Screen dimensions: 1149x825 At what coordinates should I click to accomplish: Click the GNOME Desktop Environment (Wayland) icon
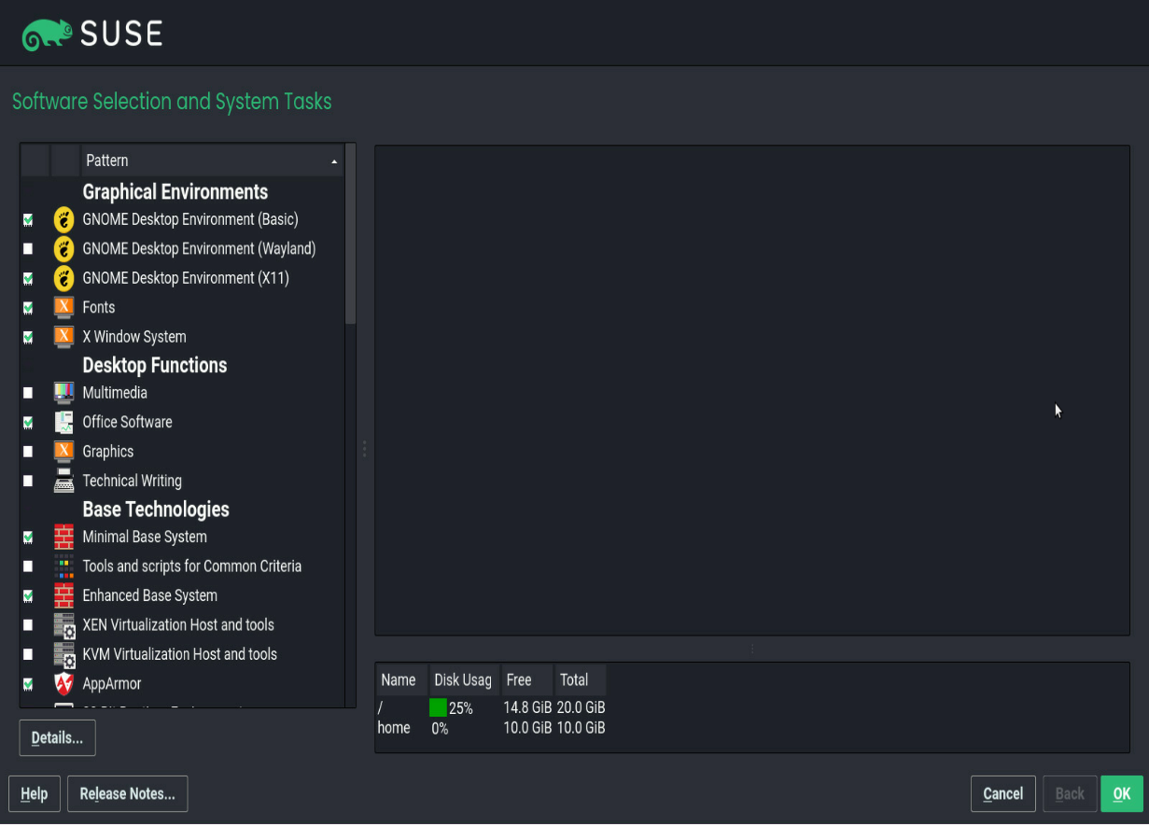point(63,249)
